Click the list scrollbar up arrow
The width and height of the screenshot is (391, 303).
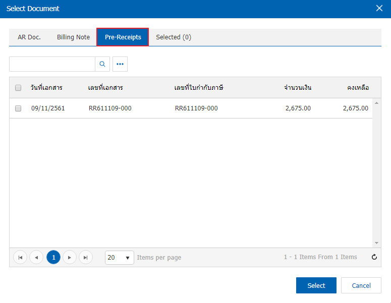pyautogui.click(x=376, y=103)
